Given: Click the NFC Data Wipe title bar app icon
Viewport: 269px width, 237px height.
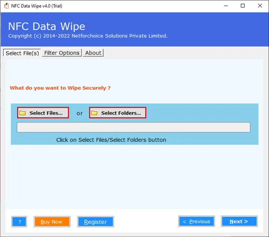Looking at the screenshot, I should click(x=6, y=6).
